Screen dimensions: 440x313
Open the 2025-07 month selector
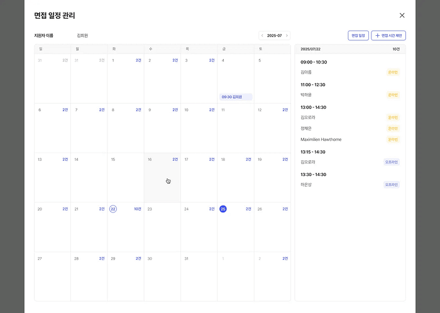pyautogui.click(x=275, y=36)
